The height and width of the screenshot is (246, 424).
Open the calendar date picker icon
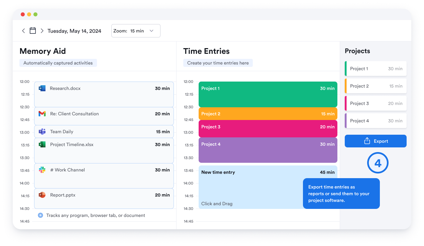(33, 31)
